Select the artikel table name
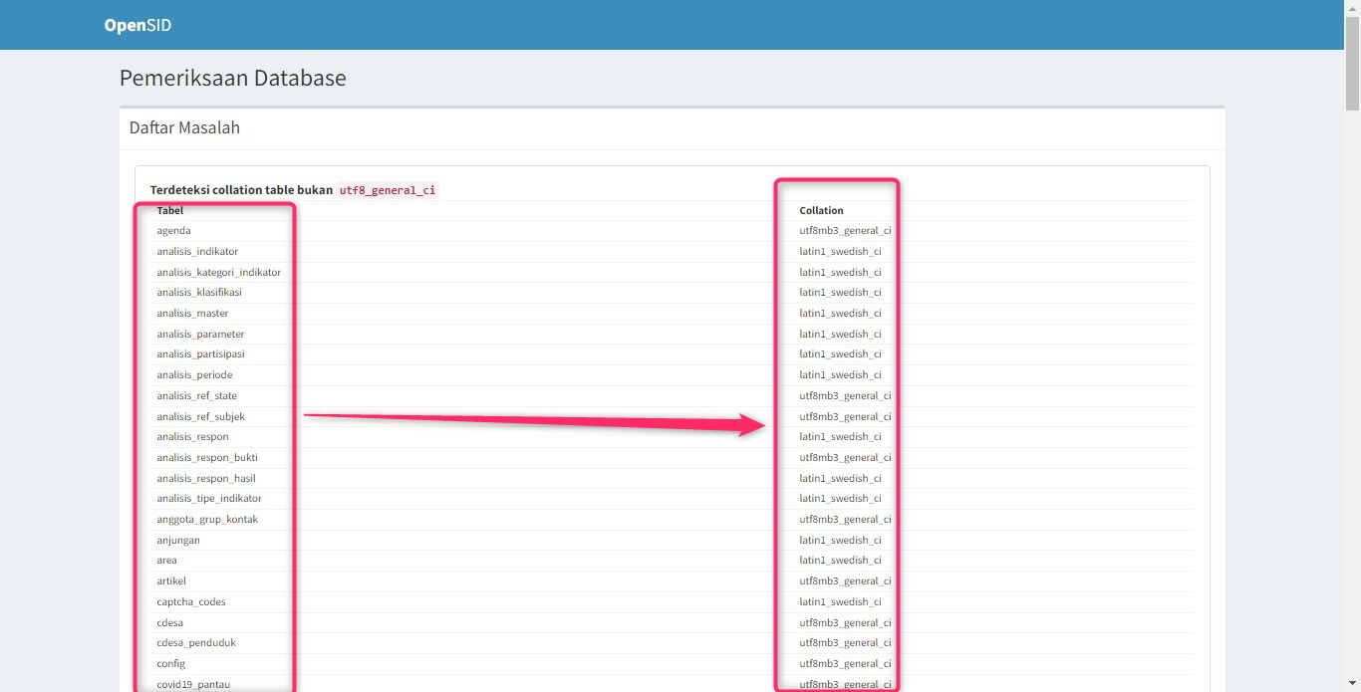The width and height of the screenshot is (1361, 692). click(x=171, y=580)
